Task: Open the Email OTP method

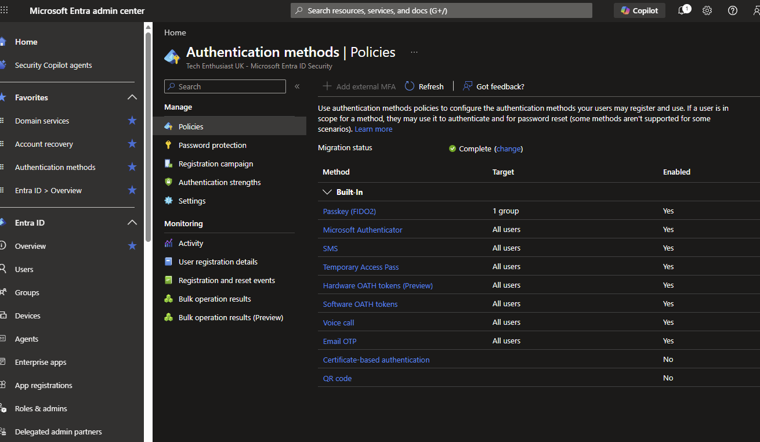Action: 339,341
